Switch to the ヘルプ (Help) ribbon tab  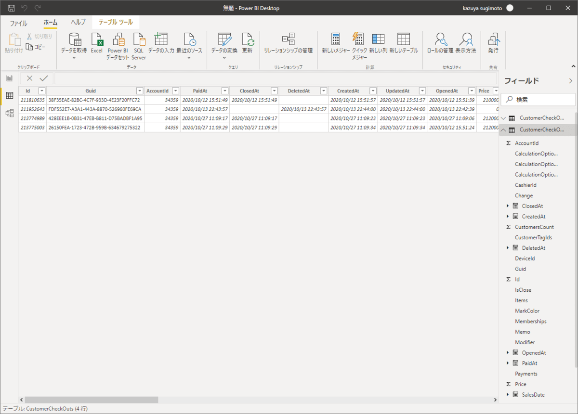78,23
